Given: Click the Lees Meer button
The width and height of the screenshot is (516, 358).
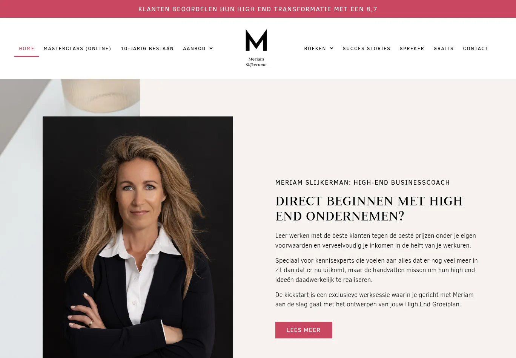Looking at the screenshot, I should [304, 330].
